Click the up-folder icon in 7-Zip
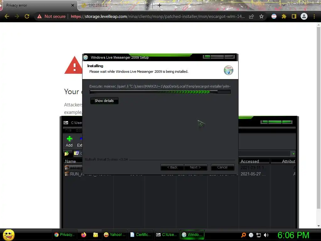321x241 pixels. coord(67,153)
